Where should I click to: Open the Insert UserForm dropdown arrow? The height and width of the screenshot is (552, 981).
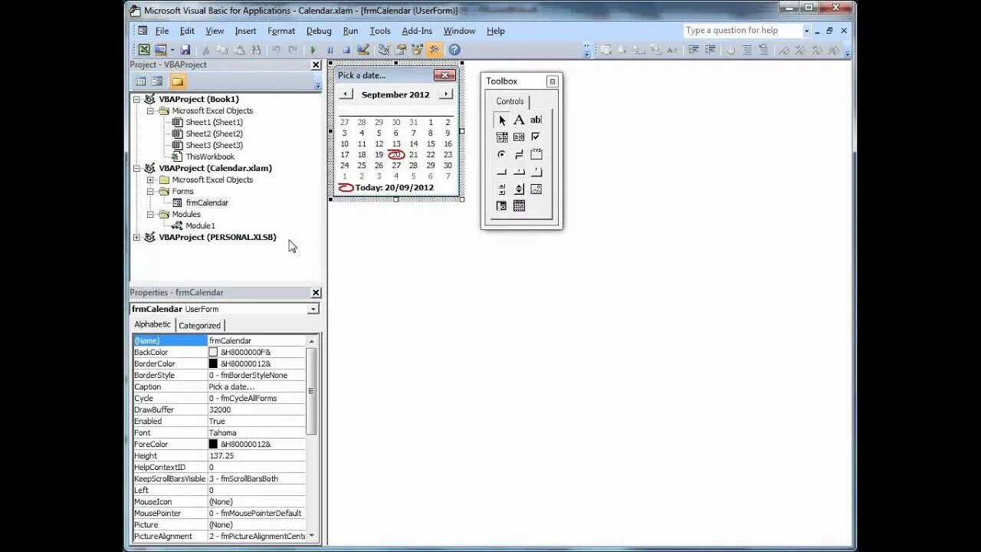point(171,50)
